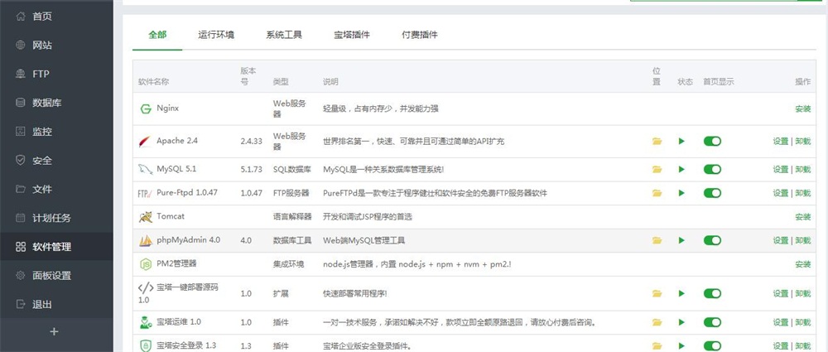
Task: Open the 数据库 sidebar menu item
Action: [56, 103]
